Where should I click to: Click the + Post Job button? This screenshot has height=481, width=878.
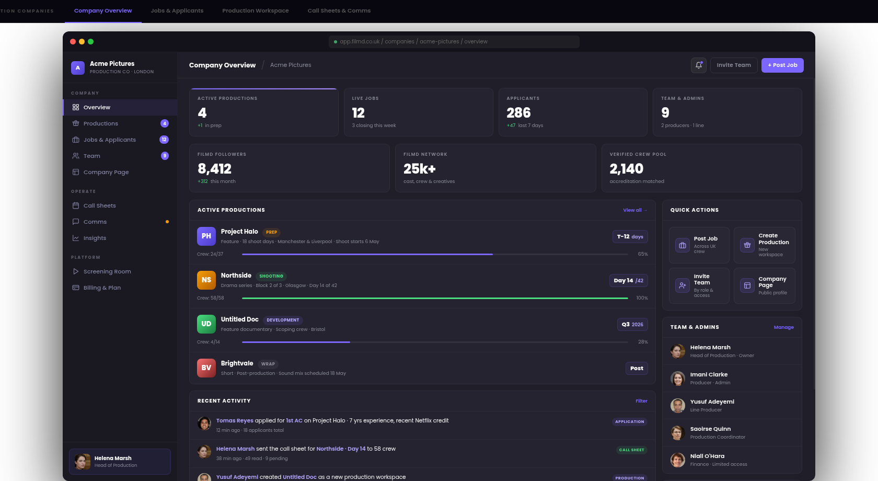click(x=782, y=65)
